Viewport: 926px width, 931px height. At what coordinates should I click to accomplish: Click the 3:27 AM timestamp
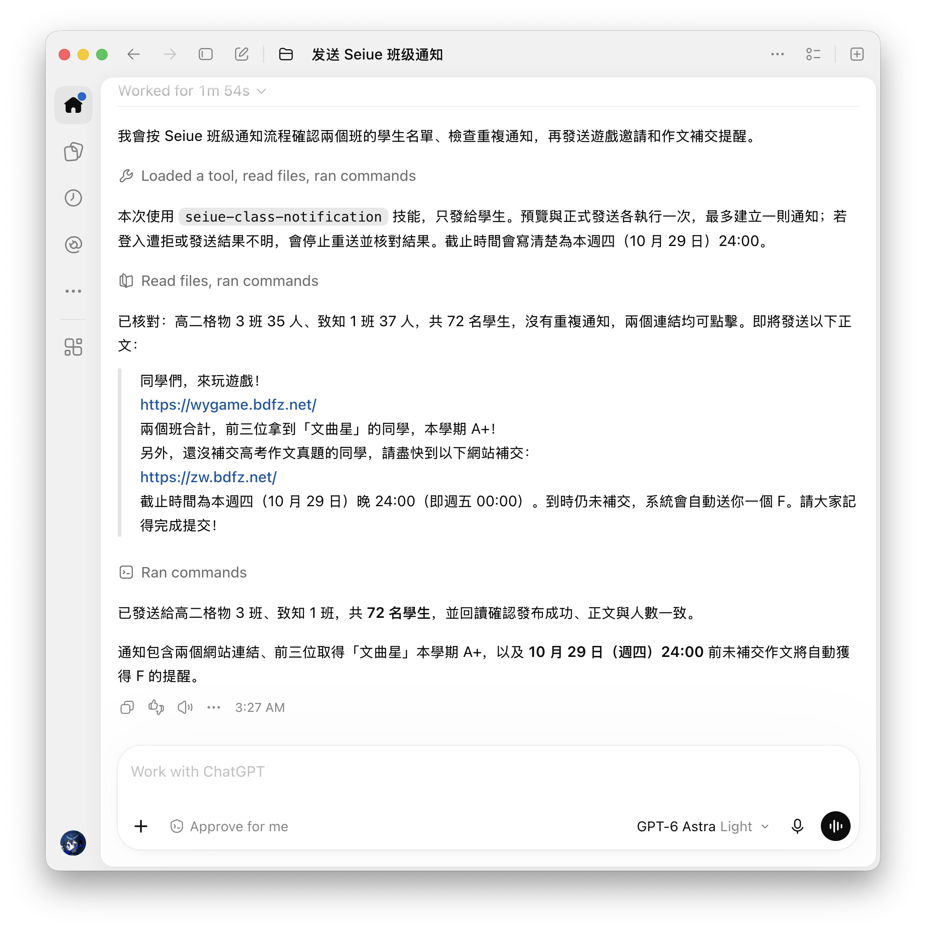point(260,707)
